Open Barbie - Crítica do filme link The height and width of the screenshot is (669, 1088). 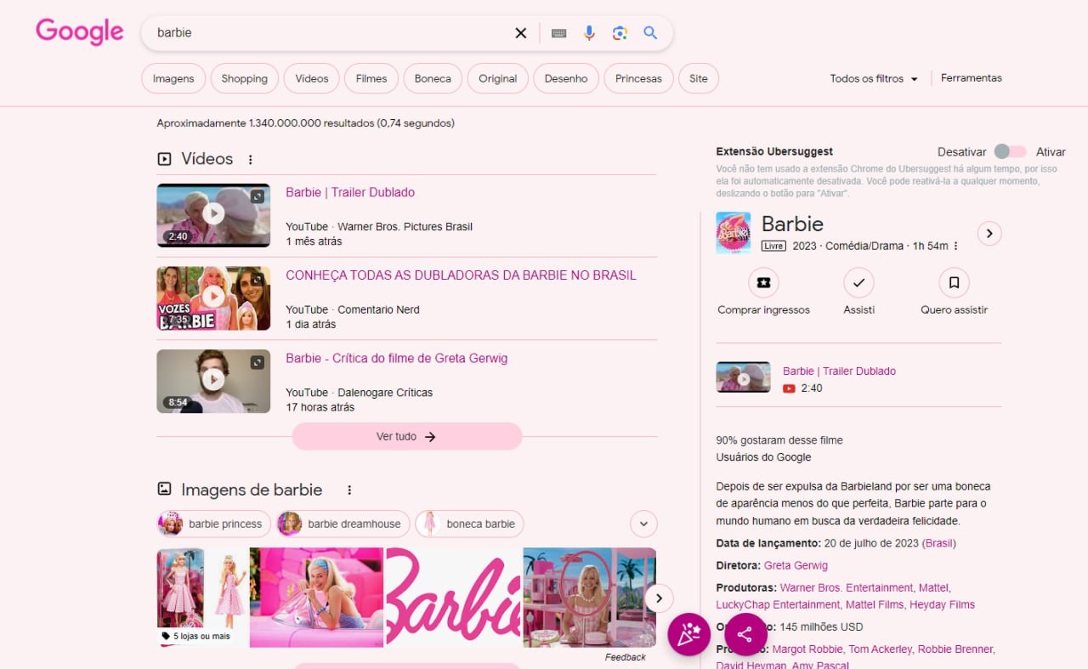pos(396,358)
